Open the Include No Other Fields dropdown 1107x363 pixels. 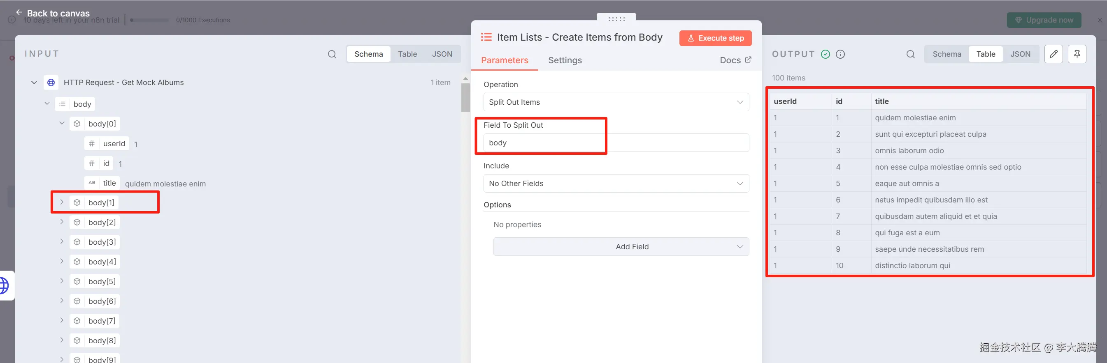click(x=616, y=184)
